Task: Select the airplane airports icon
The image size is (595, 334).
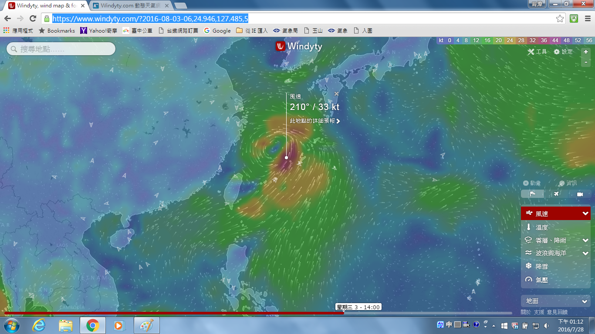Action: pos(556,194)
